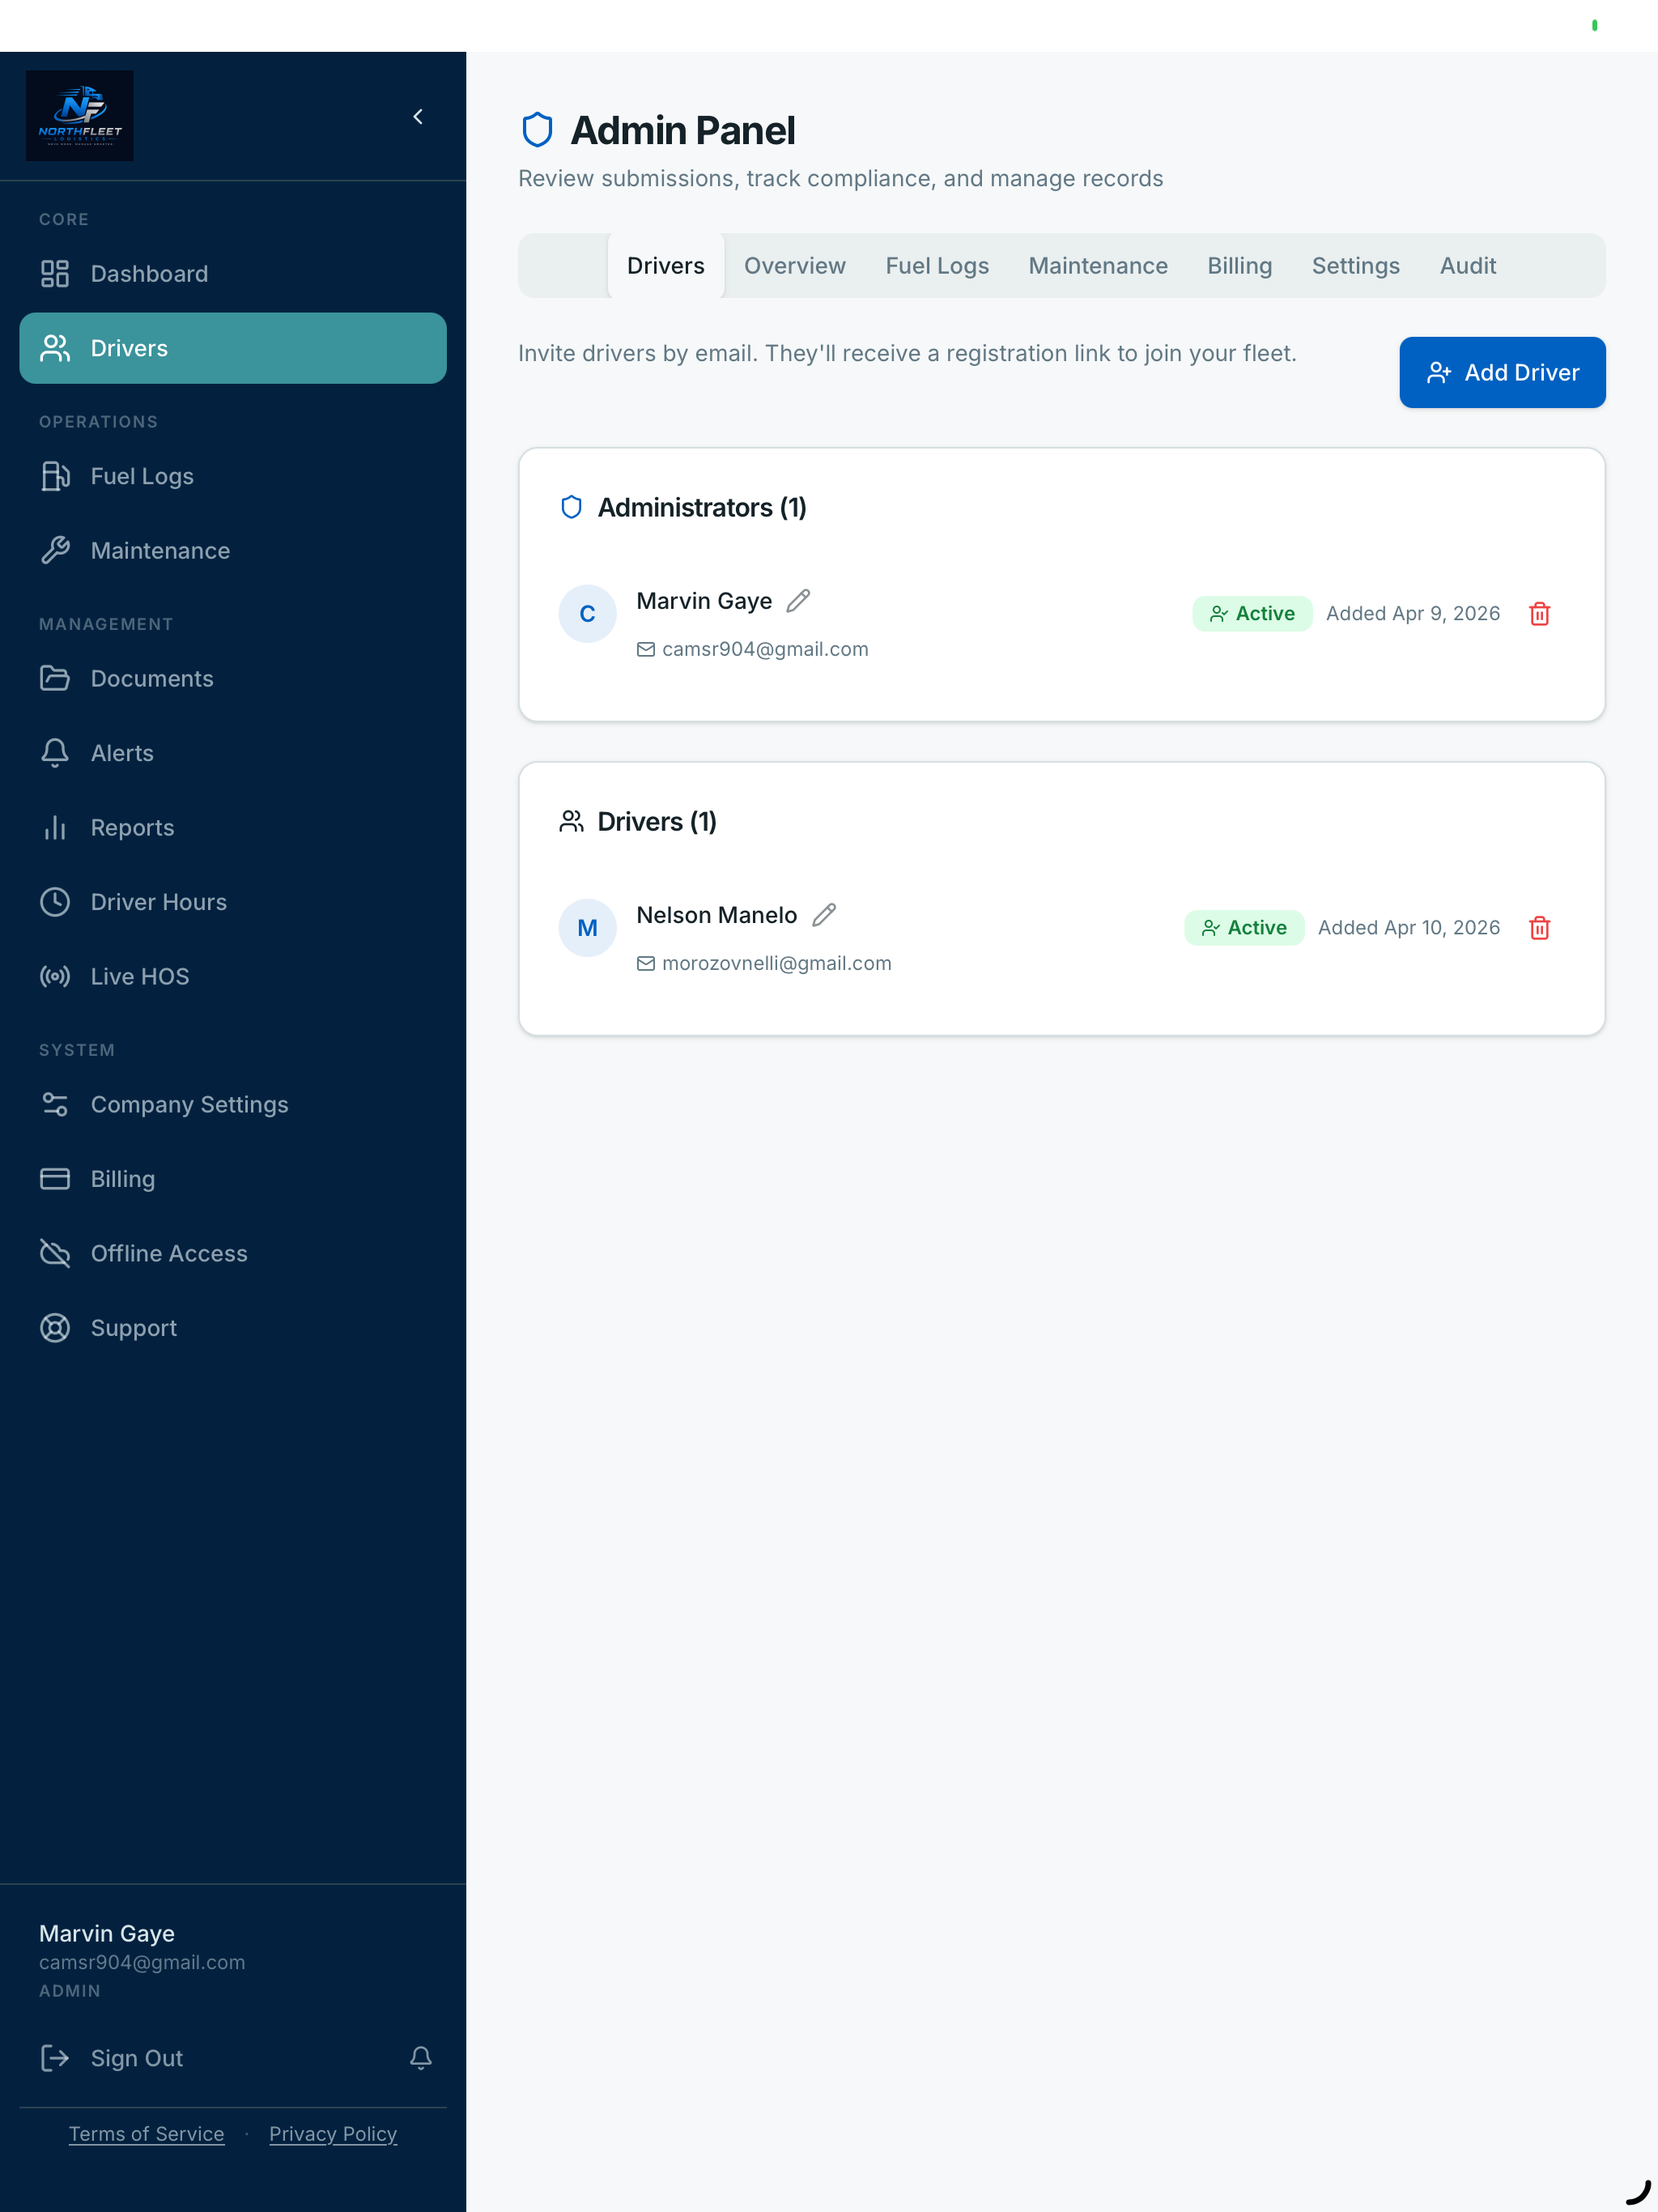This screenshot has width=1658, height=2212.
Task: Open Reports in the sidebar
Action: point(233,828)
